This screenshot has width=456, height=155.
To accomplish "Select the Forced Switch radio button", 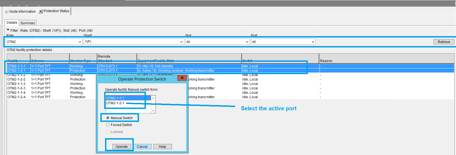I will [x=108, y=125].
